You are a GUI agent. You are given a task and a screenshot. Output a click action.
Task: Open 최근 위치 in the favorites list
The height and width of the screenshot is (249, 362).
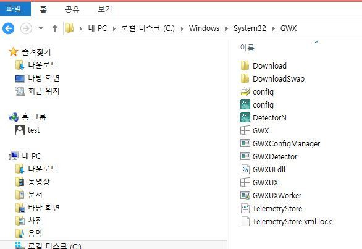[x=44, y=91]
